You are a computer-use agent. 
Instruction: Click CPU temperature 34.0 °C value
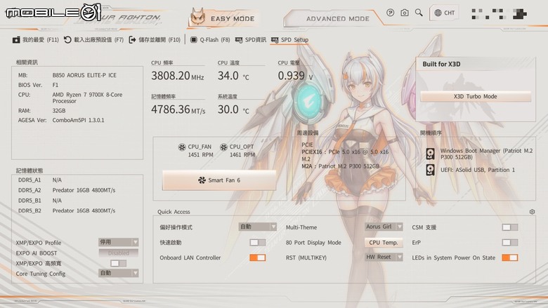coord(233,76)
